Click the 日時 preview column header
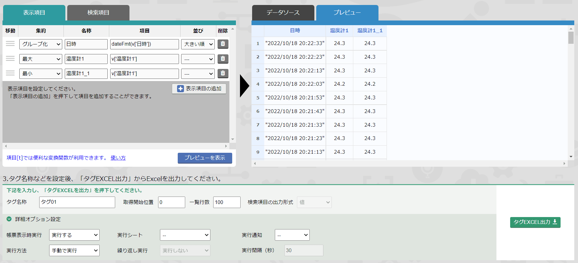 pyautogui.click(x=295, y=30)
